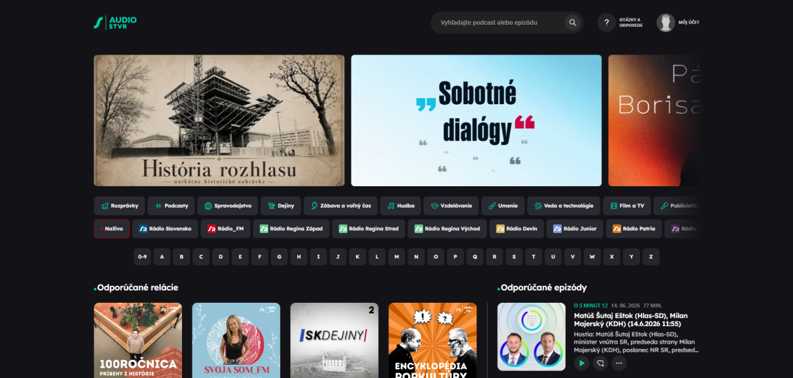Screen dimensions: 793x378
Task: Filter shows by letter P
Action: tap(455, 257)
